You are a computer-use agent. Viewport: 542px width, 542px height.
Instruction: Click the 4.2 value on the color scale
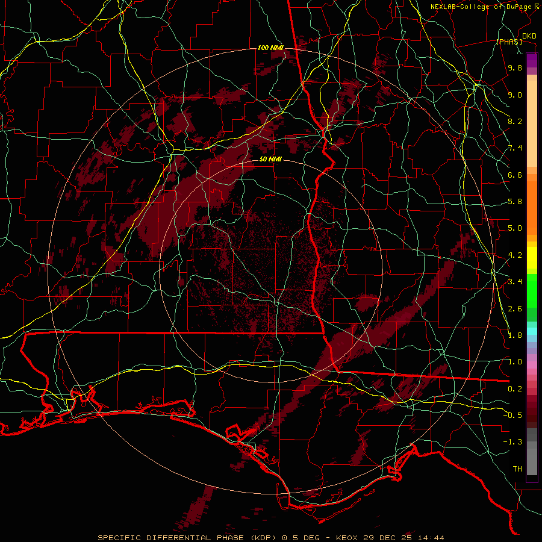click(515, 255)
